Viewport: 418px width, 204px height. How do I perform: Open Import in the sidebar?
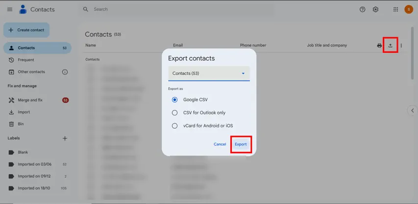[37, 112]
